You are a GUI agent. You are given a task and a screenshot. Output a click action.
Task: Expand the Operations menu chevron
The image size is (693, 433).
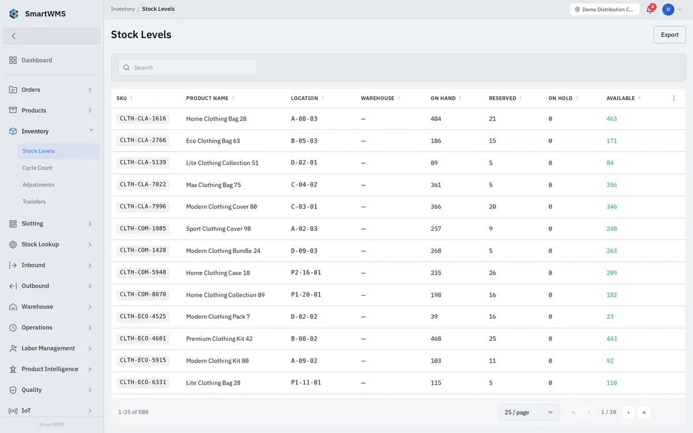point(90,327)
